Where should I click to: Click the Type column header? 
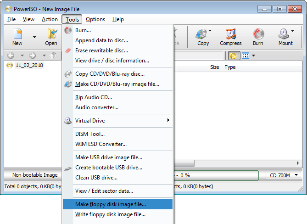tap(262, 67)
